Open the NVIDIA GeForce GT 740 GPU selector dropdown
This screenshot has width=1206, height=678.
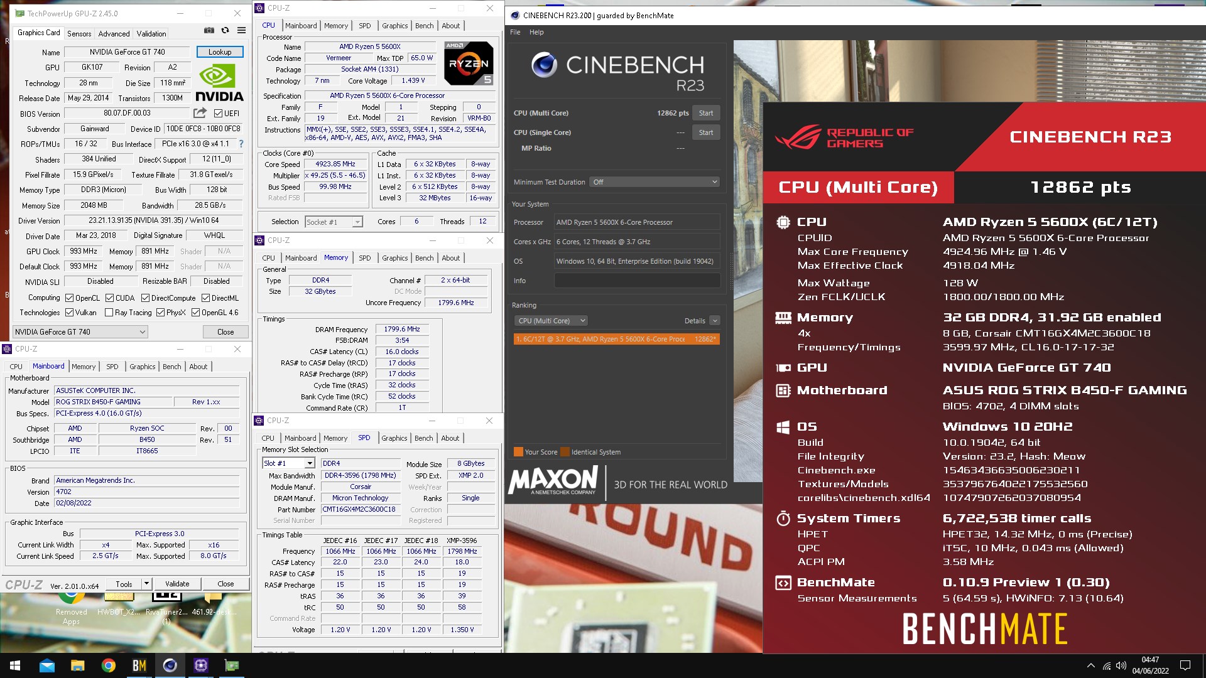coord(80,332)
